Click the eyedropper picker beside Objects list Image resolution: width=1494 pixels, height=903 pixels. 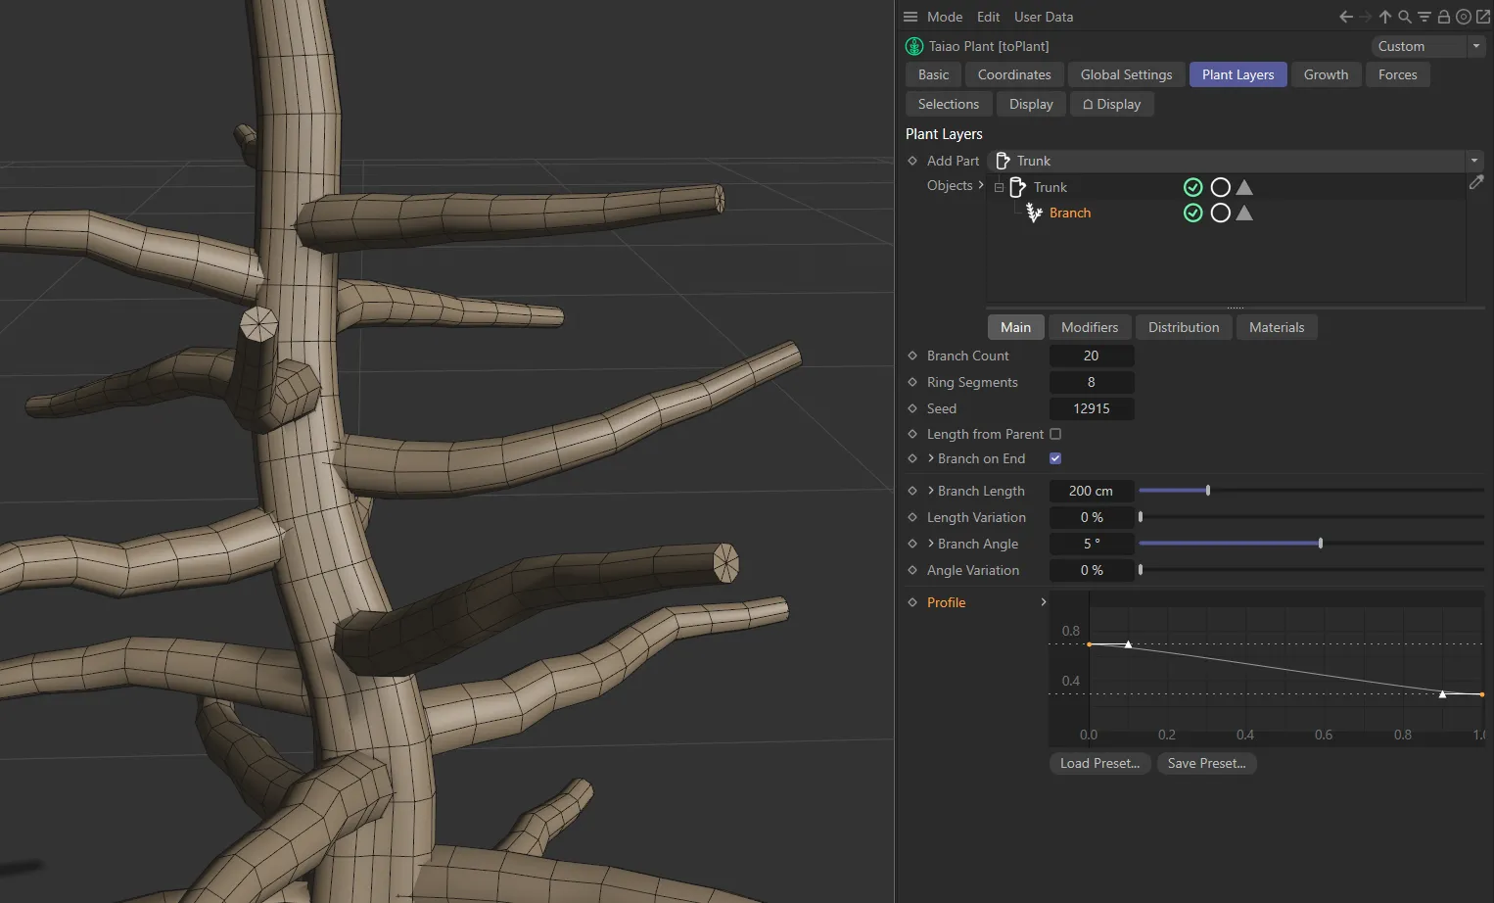pyautogui.click(x=1476, y=182)
